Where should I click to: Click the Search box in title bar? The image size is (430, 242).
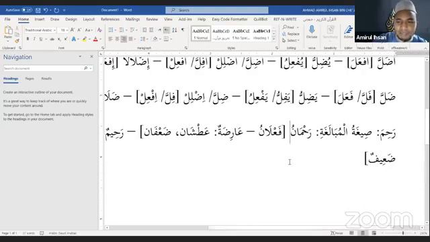pyautogui.click(x=216, y=10)
